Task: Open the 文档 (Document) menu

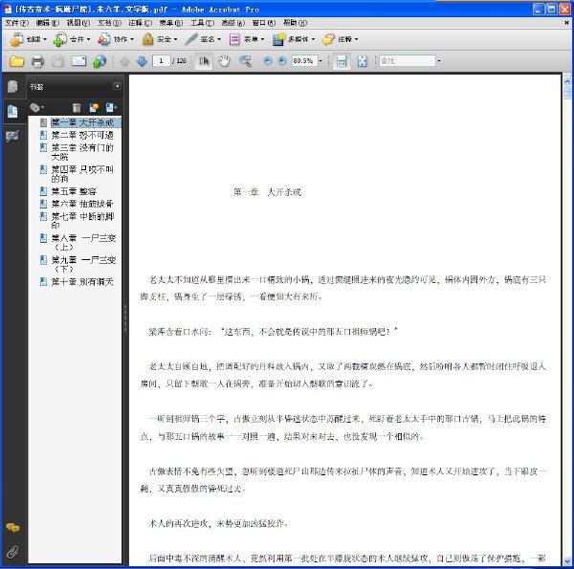Action: point(109,23)
